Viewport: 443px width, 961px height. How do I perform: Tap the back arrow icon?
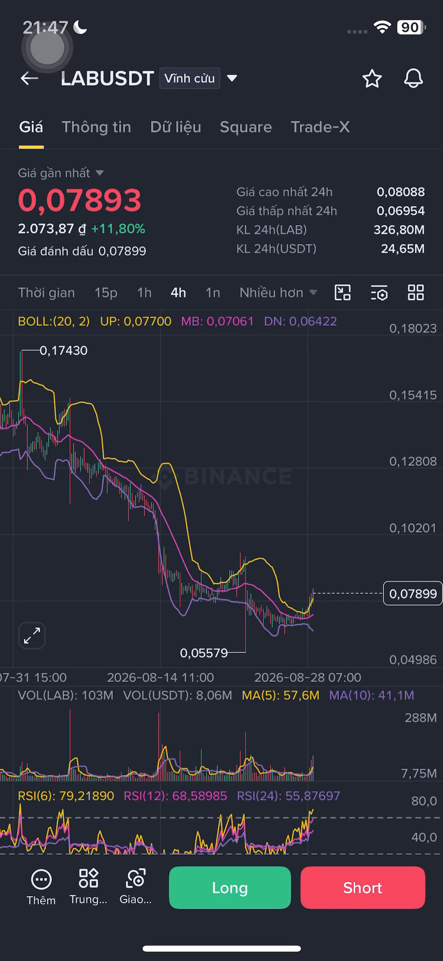point(29,78)
